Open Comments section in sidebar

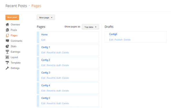click(17, 41)
